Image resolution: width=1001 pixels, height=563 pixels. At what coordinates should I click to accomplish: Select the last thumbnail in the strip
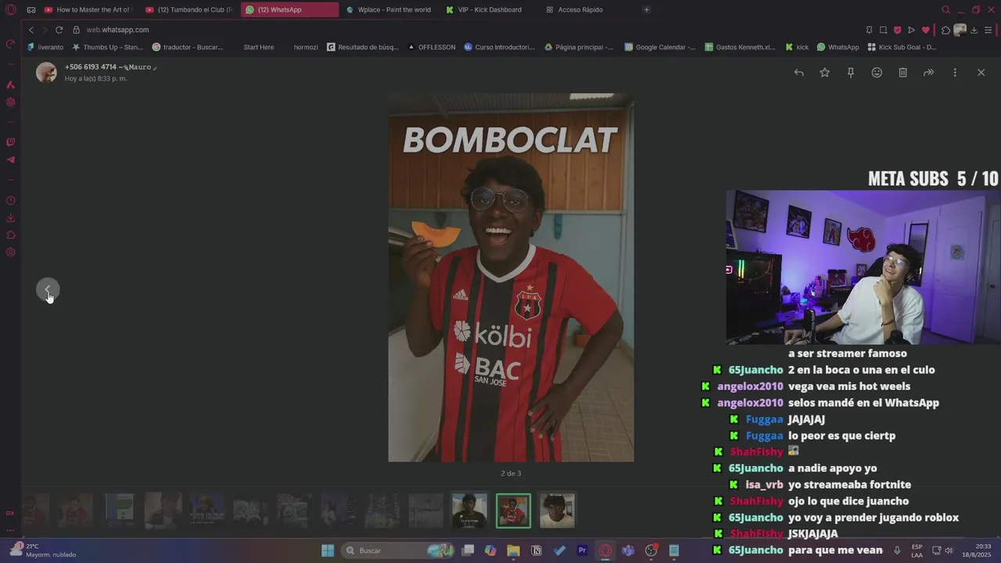pos(557,511)
